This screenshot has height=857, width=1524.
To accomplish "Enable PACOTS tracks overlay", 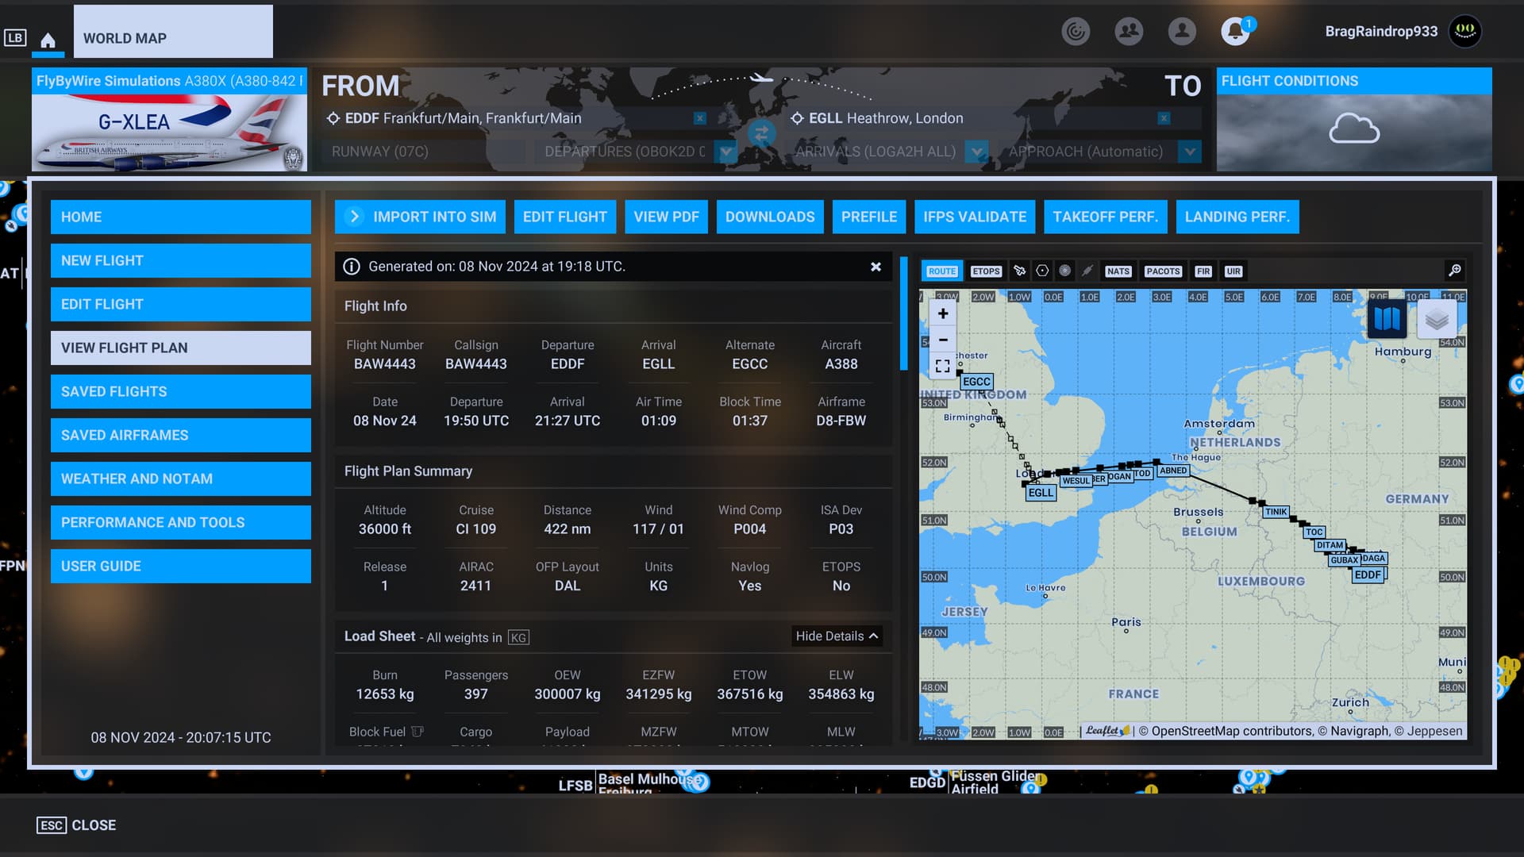I will 1163,271.
